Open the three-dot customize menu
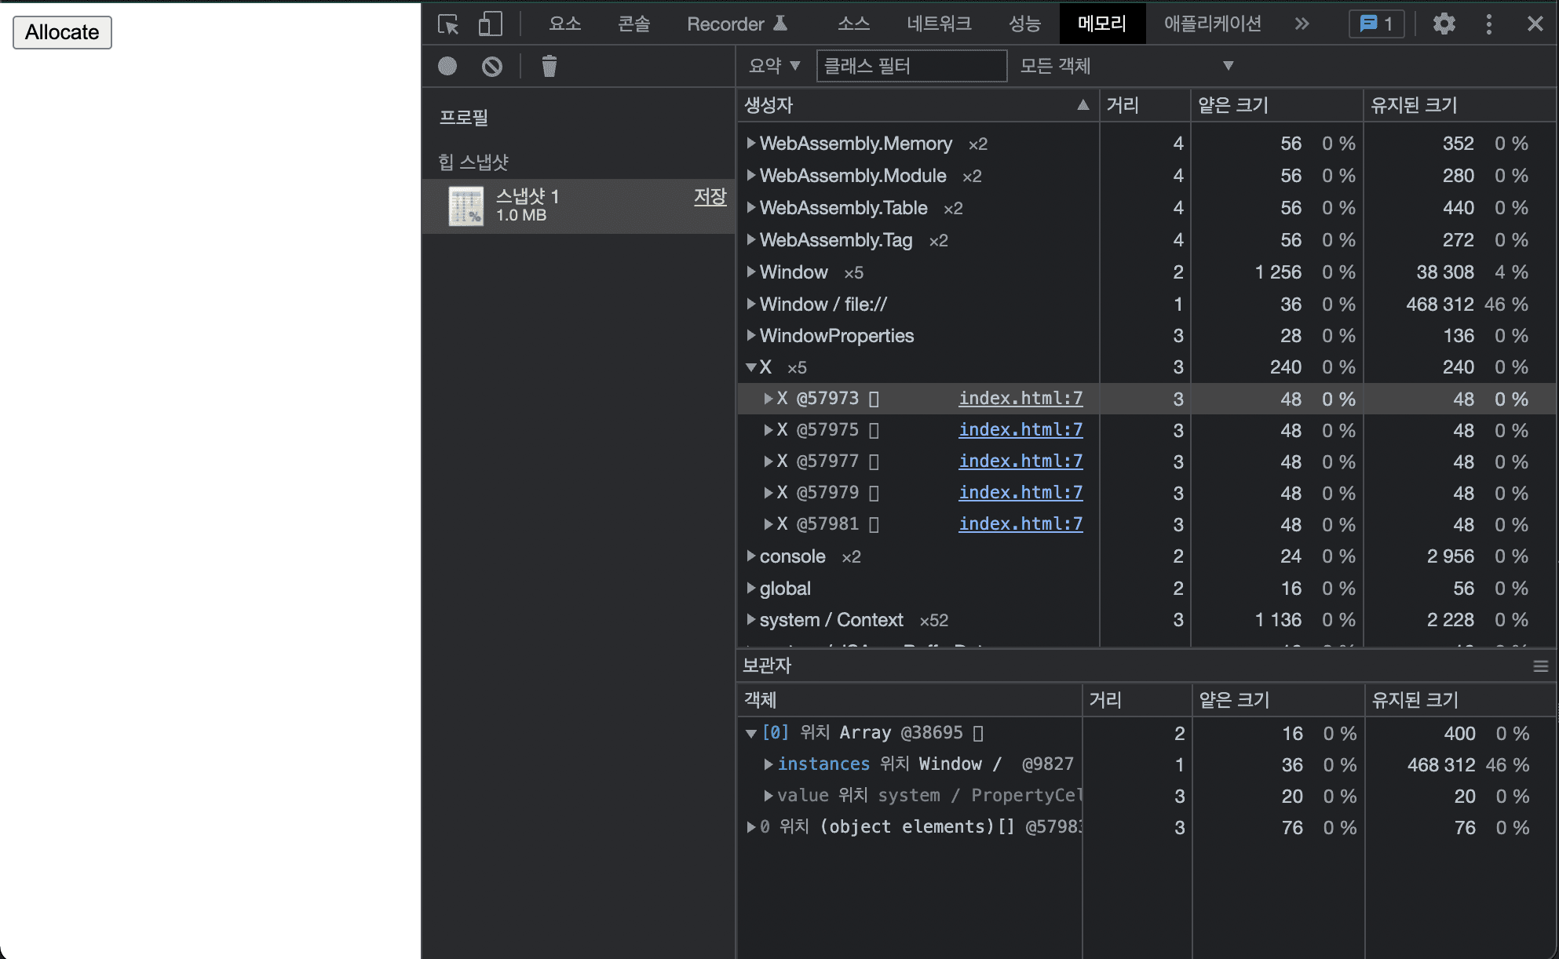 (1488, 24)
